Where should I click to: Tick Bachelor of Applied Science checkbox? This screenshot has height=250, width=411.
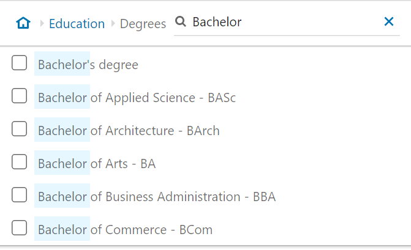pos(19,96)
